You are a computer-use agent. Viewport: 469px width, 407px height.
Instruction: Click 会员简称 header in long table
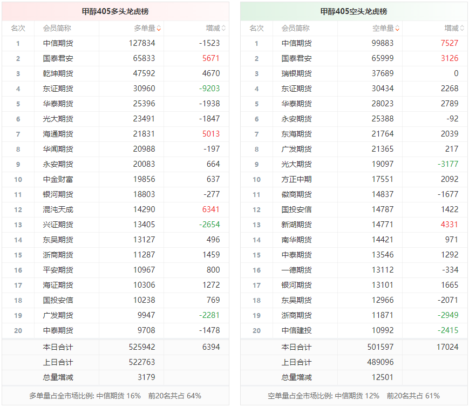click(x=57, y=29)
